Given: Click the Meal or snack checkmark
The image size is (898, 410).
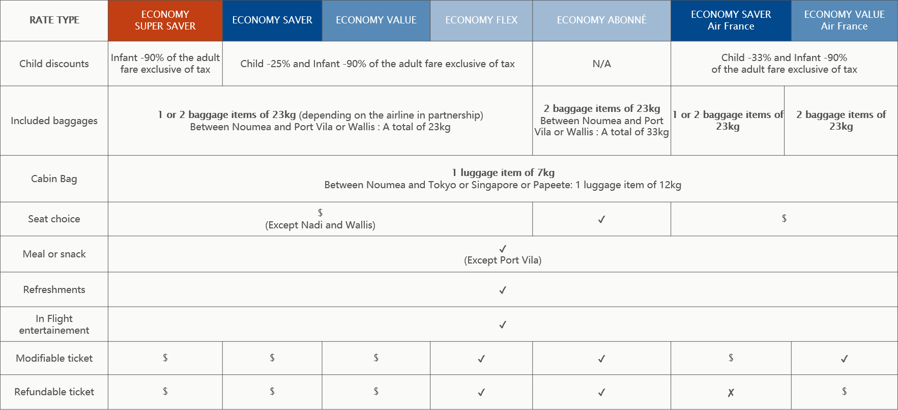Looking at the screenshot, I should [503, 249].
